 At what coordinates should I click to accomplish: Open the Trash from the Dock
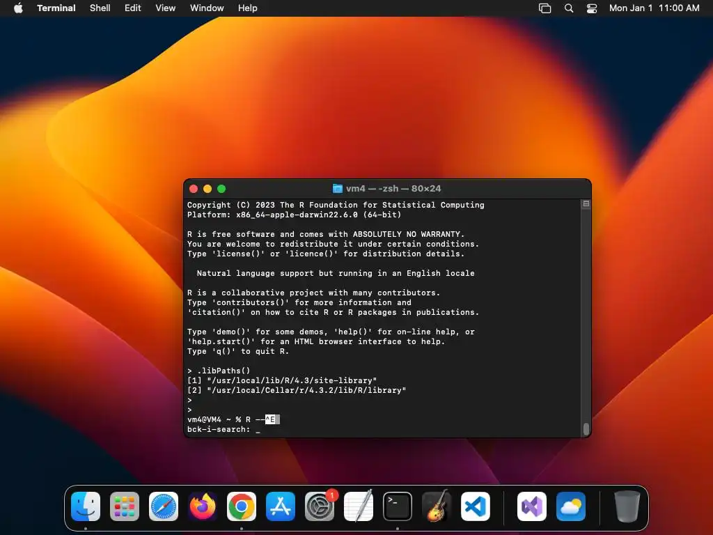click(x=627, y=506)
